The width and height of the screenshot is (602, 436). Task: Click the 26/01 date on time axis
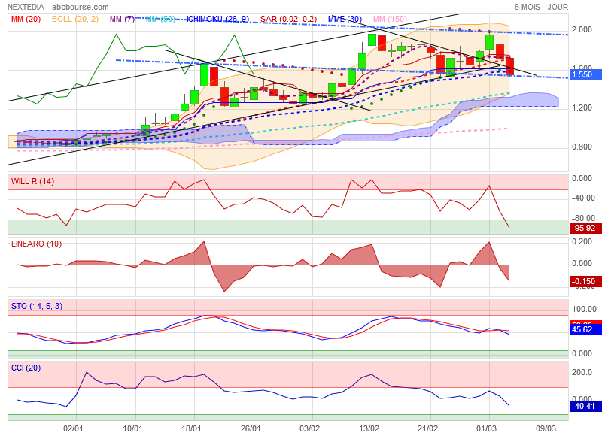[x=251, y=428]
